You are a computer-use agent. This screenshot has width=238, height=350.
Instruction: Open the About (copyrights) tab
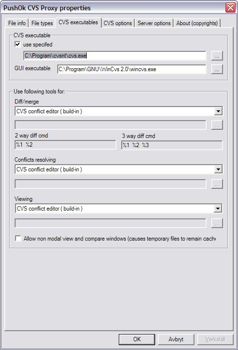[x=197, y=23]
